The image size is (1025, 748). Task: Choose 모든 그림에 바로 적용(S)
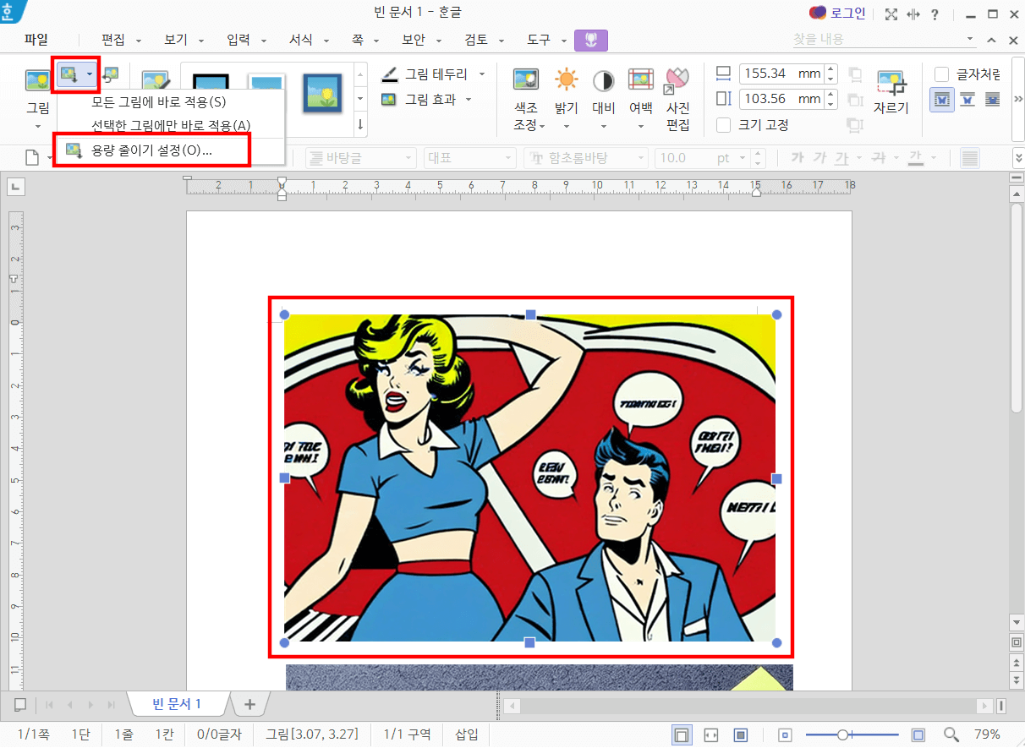[159, 102]
